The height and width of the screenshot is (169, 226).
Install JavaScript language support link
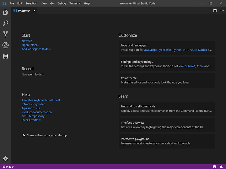150,50
